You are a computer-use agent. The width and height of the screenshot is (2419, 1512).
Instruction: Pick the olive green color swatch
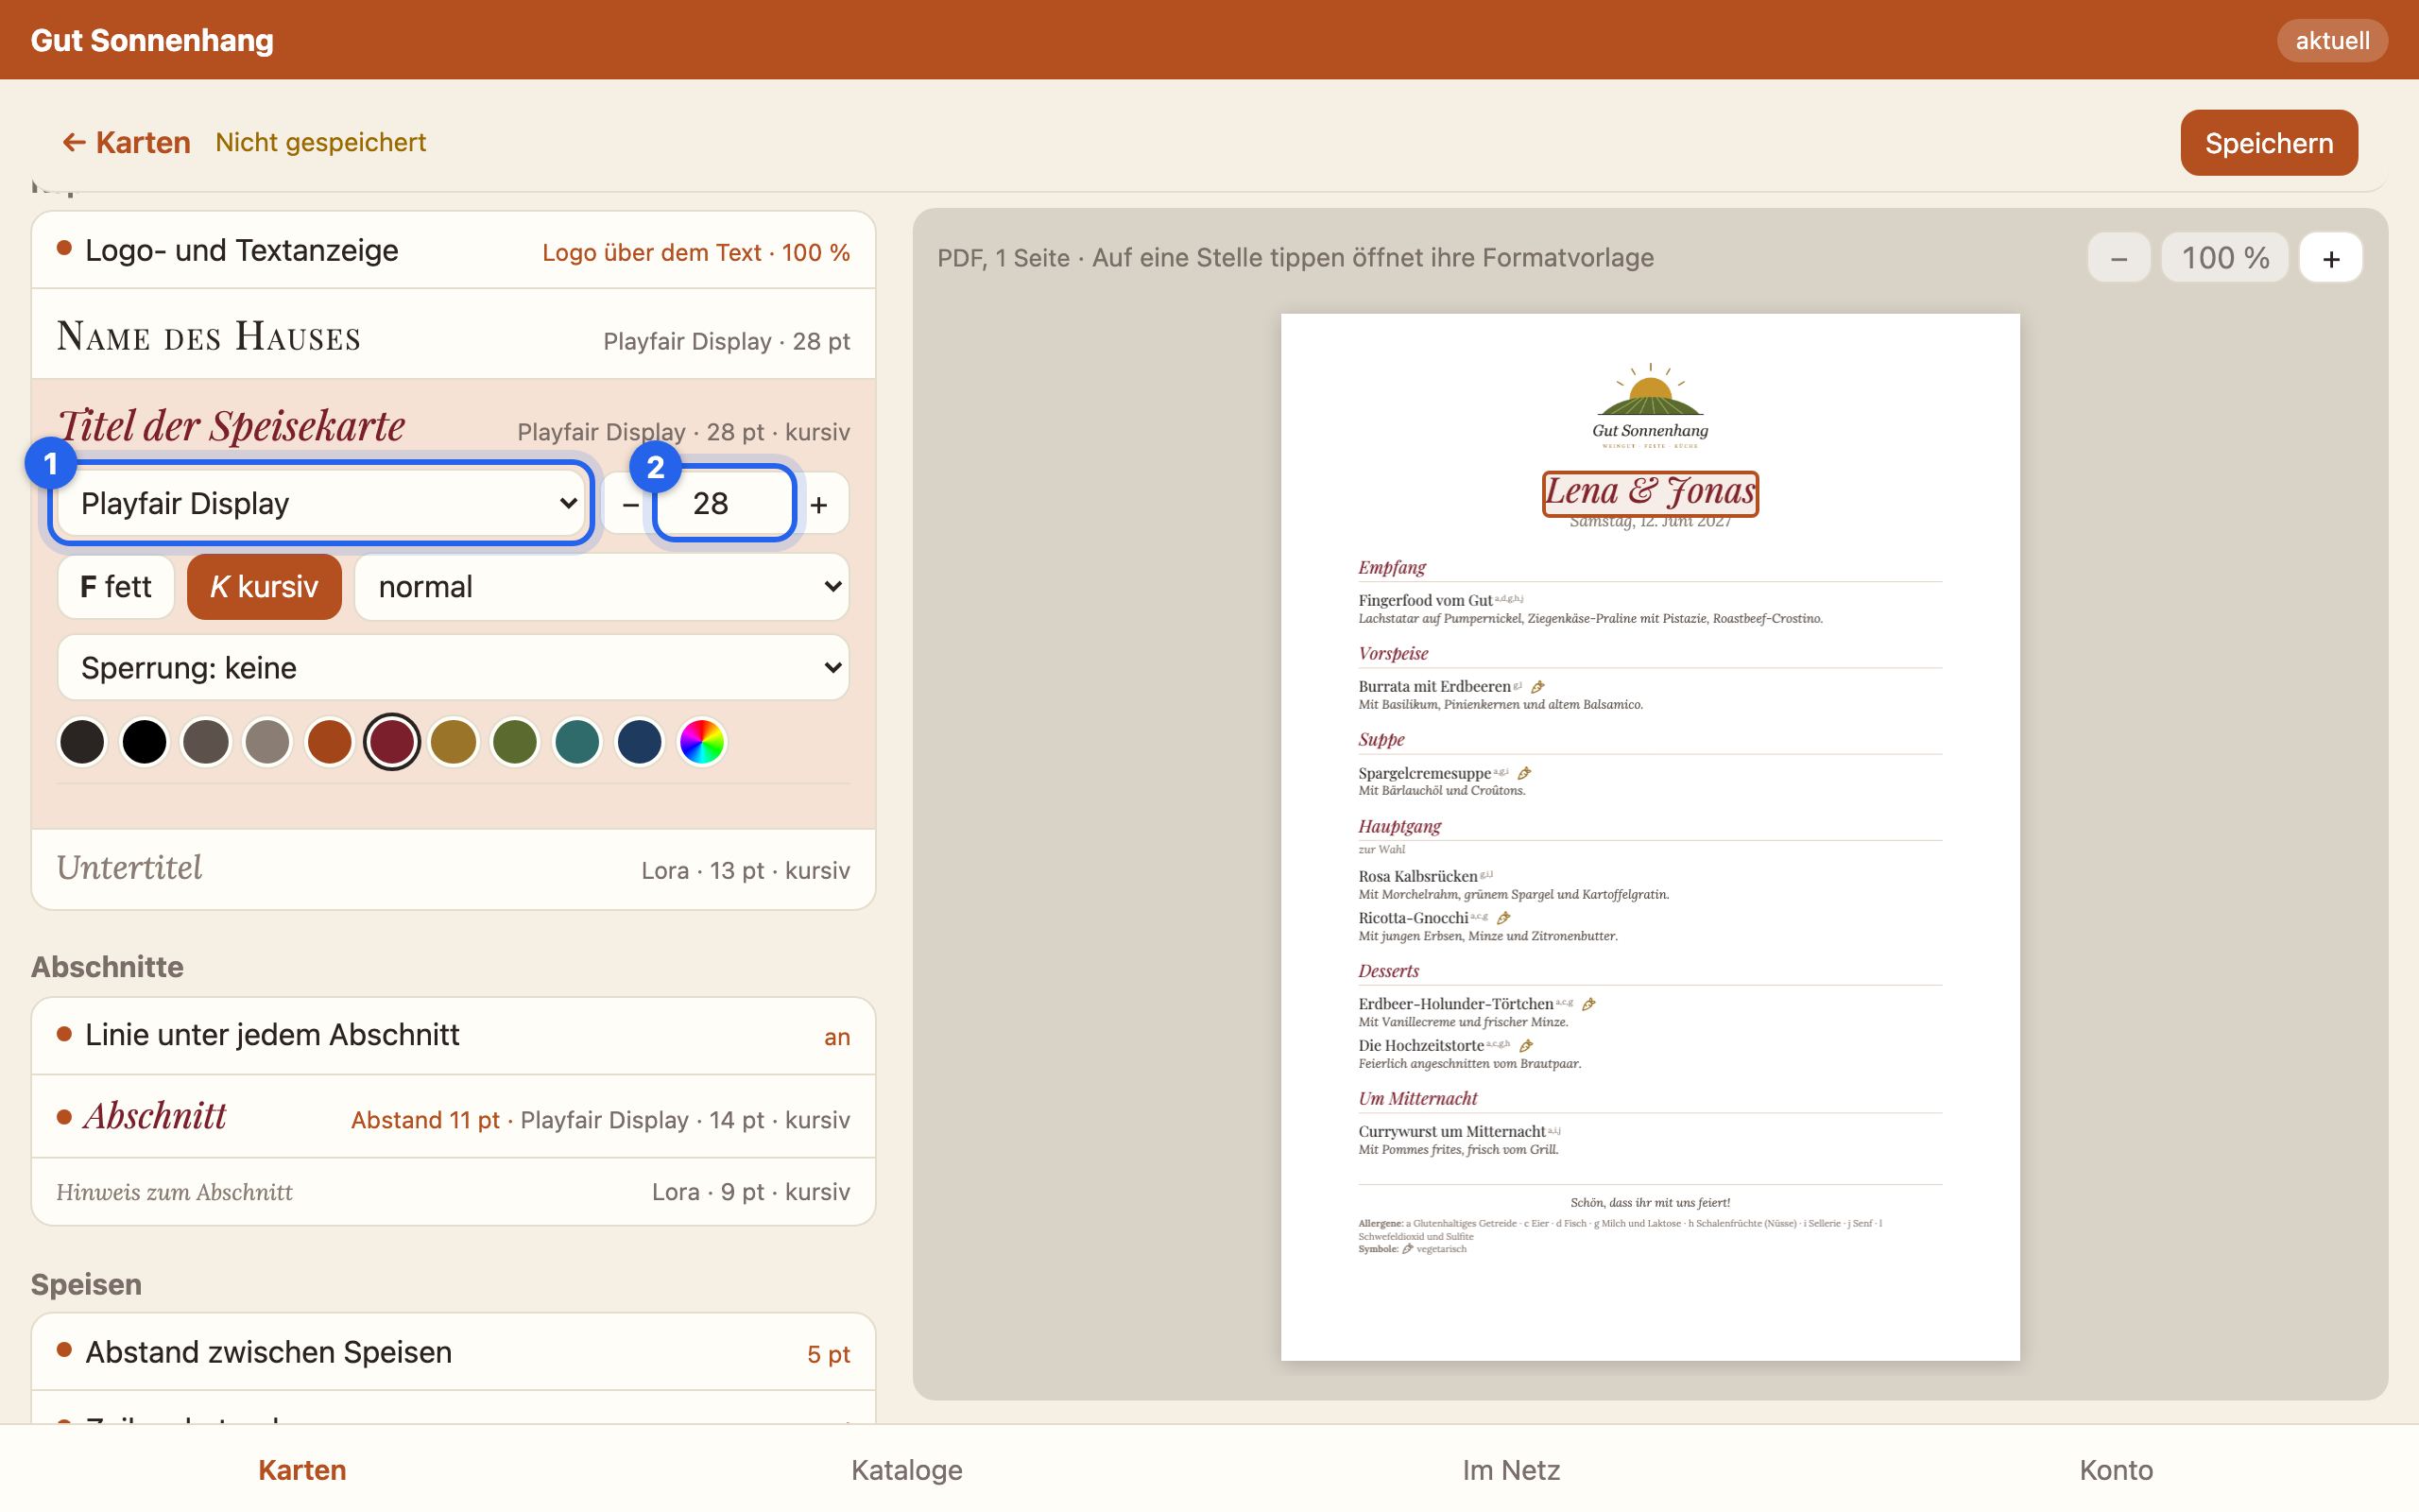[x=516, y=742]
